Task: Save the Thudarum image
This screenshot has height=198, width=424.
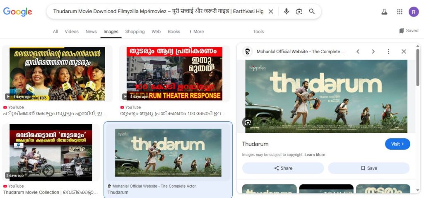Action: (369, 168)
